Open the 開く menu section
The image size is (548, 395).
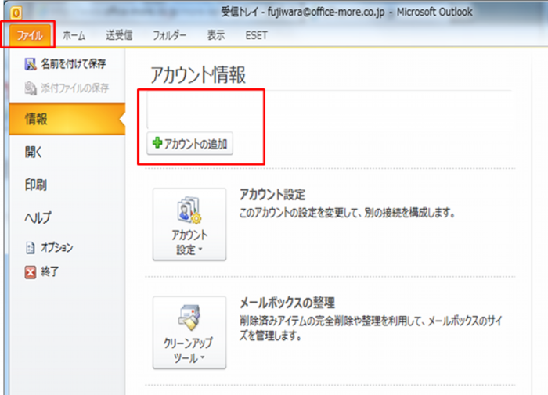coord(34,152)
